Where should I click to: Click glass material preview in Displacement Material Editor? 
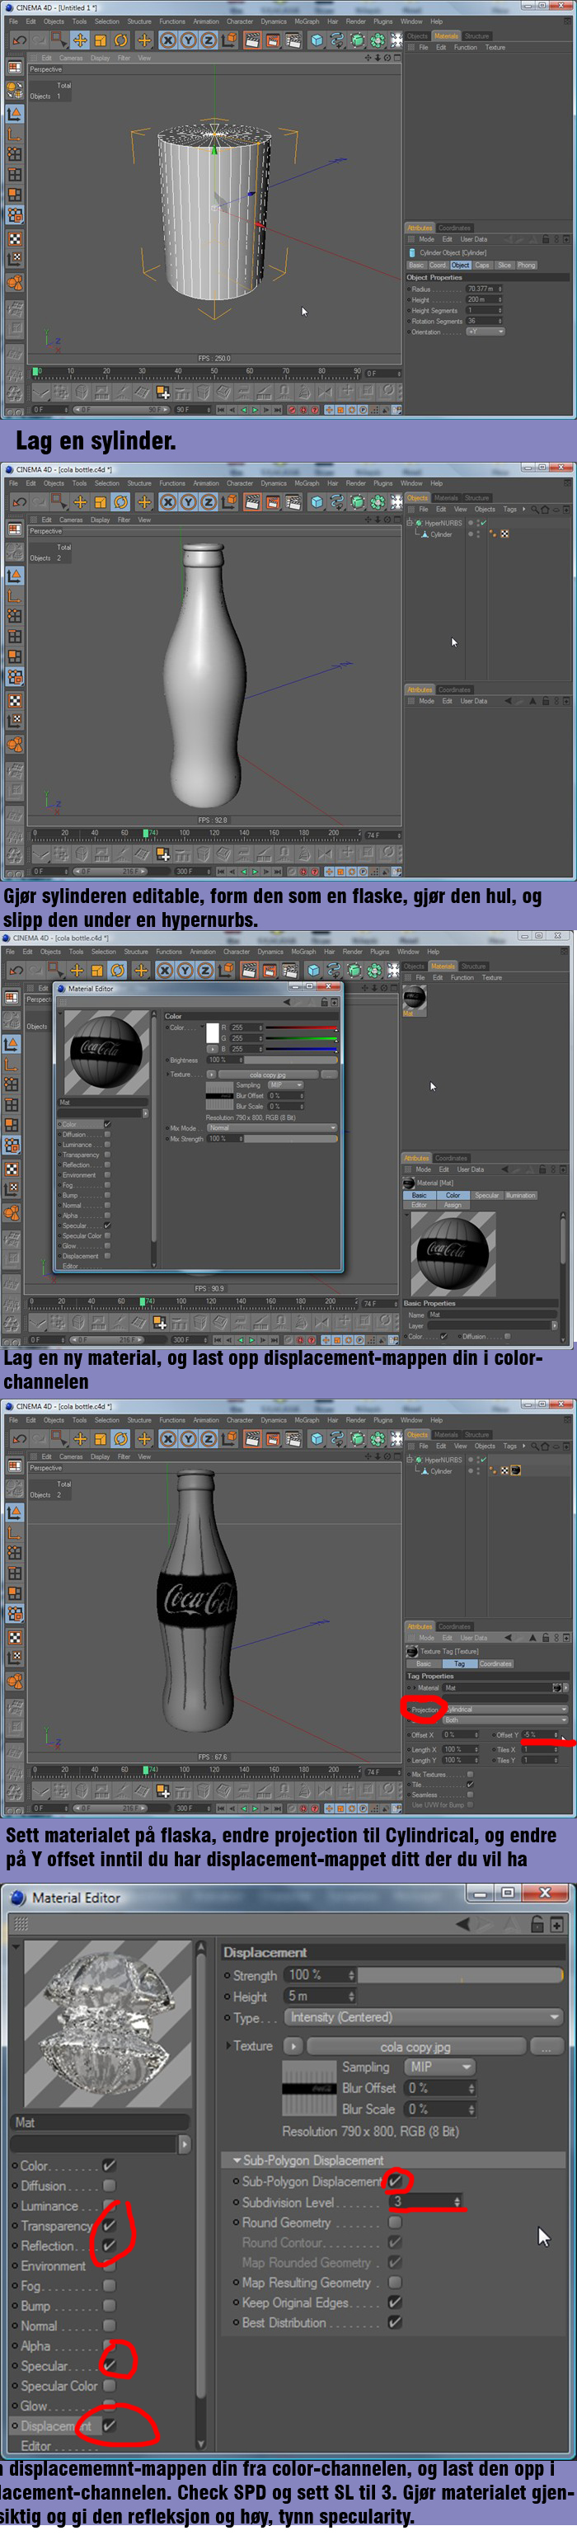coord(106,2025)
